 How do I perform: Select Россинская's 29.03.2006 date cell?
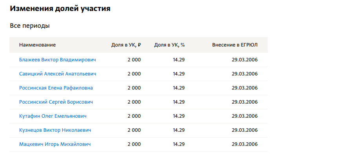point(245,88)
